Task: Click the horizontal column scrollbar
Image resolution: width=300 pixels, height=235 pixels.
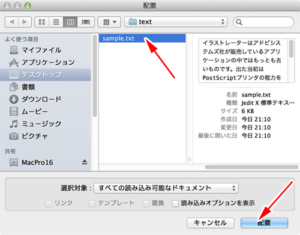Action: point(251,167)
